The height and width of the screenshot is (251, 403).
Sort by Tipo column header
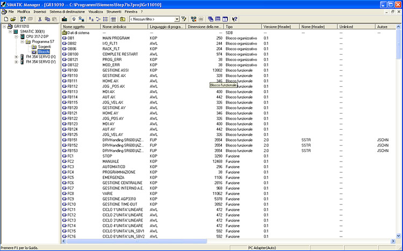click(242, 27)
